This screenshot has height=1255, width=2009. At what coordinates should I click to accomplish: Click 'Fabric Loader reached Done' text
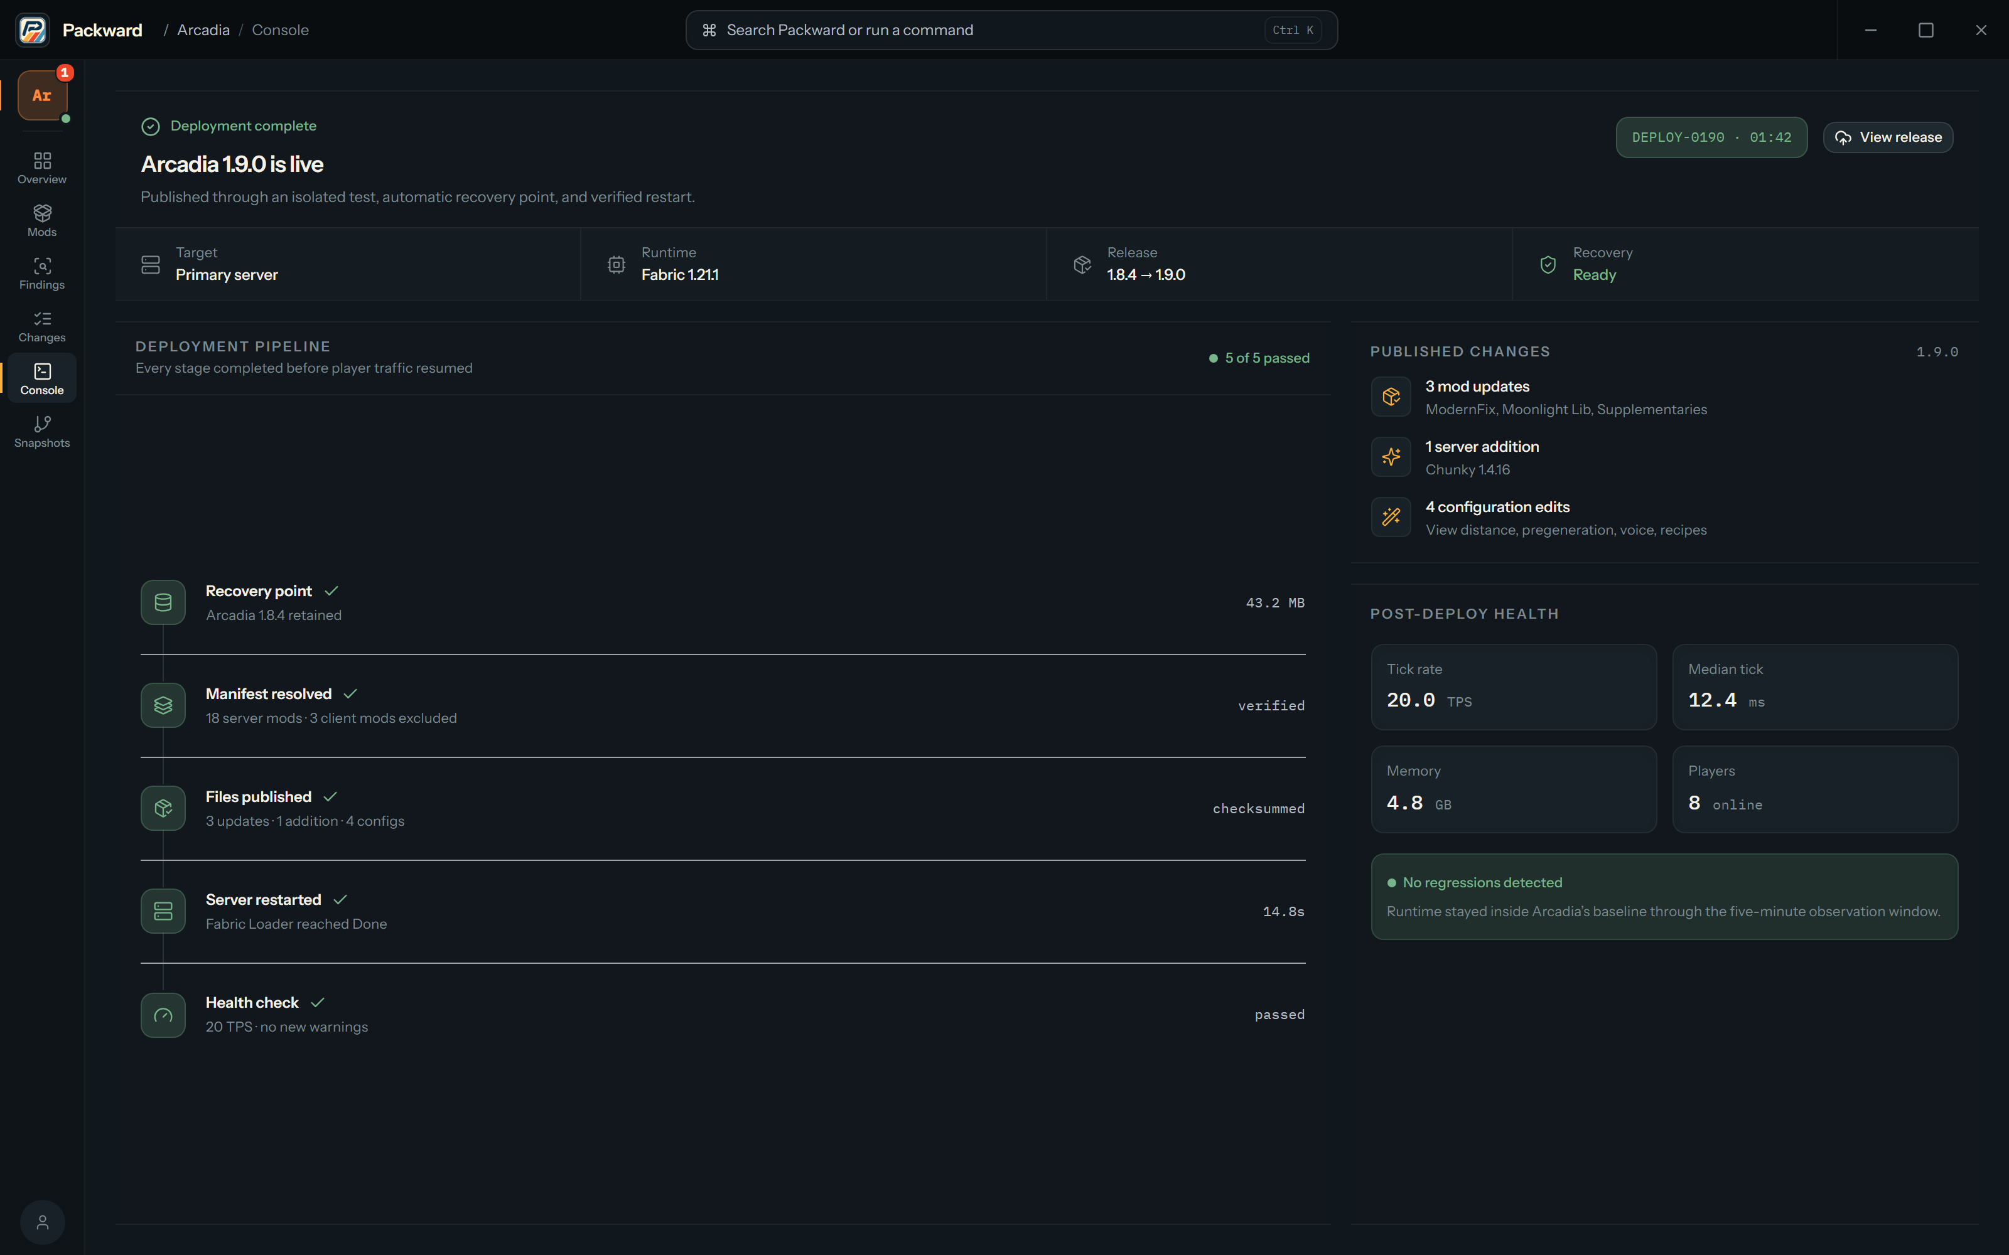tap(296, 924)
